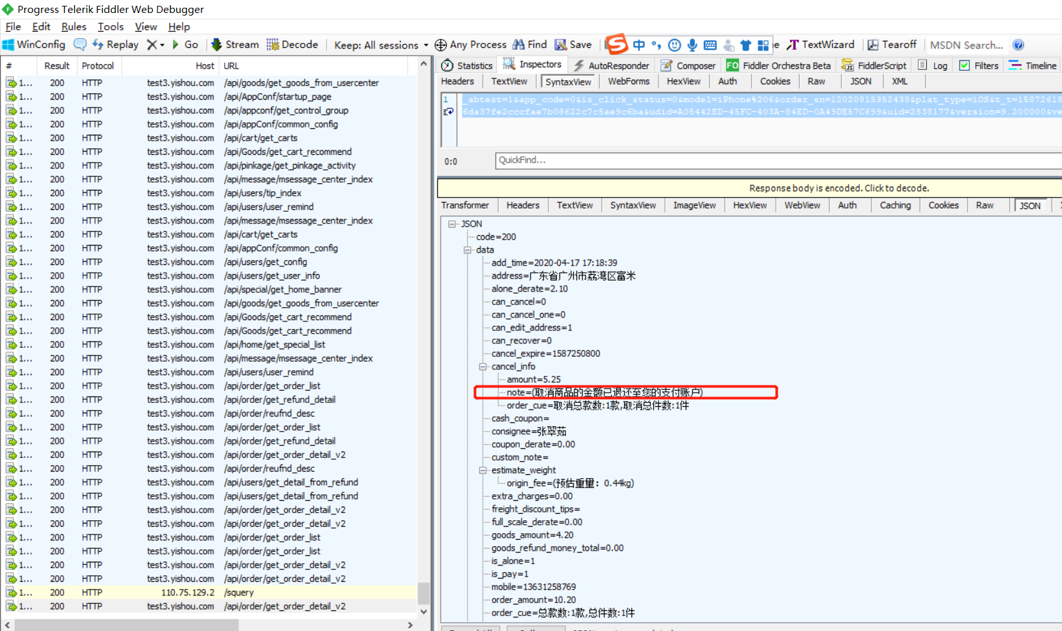
Task: Click the Sogou toolbox grid icon
Action: point(763,45)
